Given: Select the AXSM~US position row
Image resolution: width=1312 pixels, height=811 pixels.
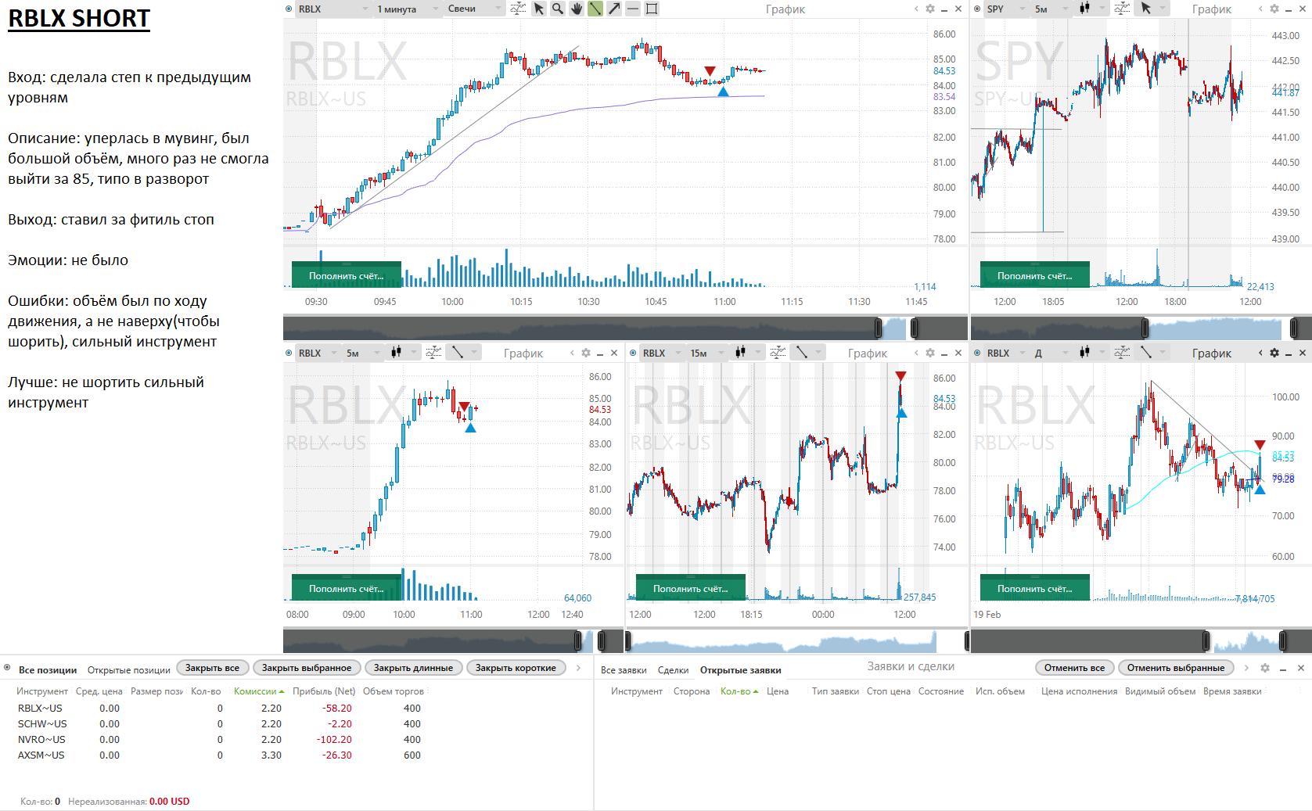Looking at the screenshot, I should (219, 755).
